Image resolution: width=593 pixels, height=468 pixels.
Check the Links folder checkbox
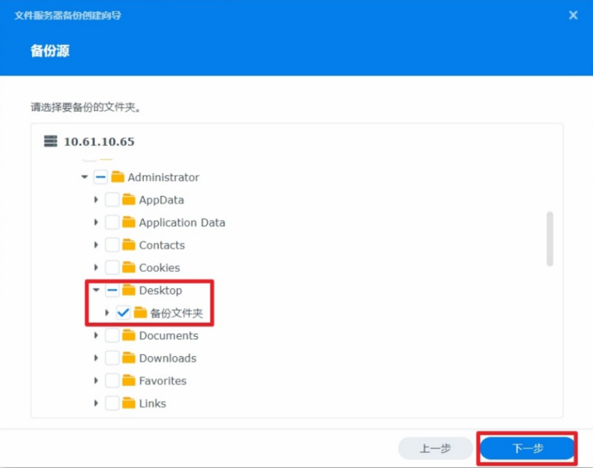coord(112,404)
